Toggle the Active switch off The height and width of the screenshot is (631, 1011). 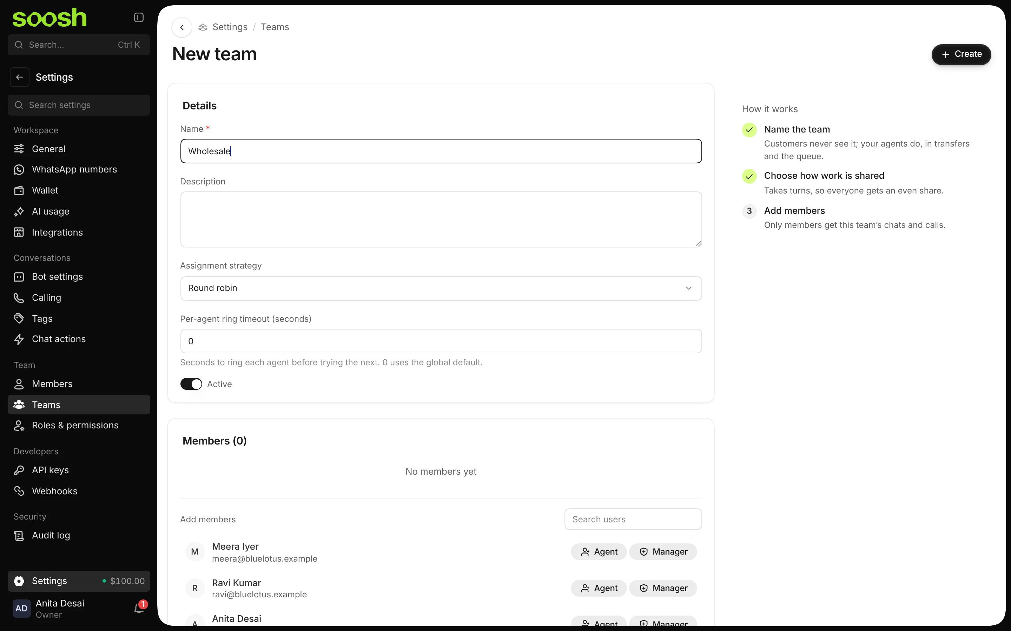(191, 384)
